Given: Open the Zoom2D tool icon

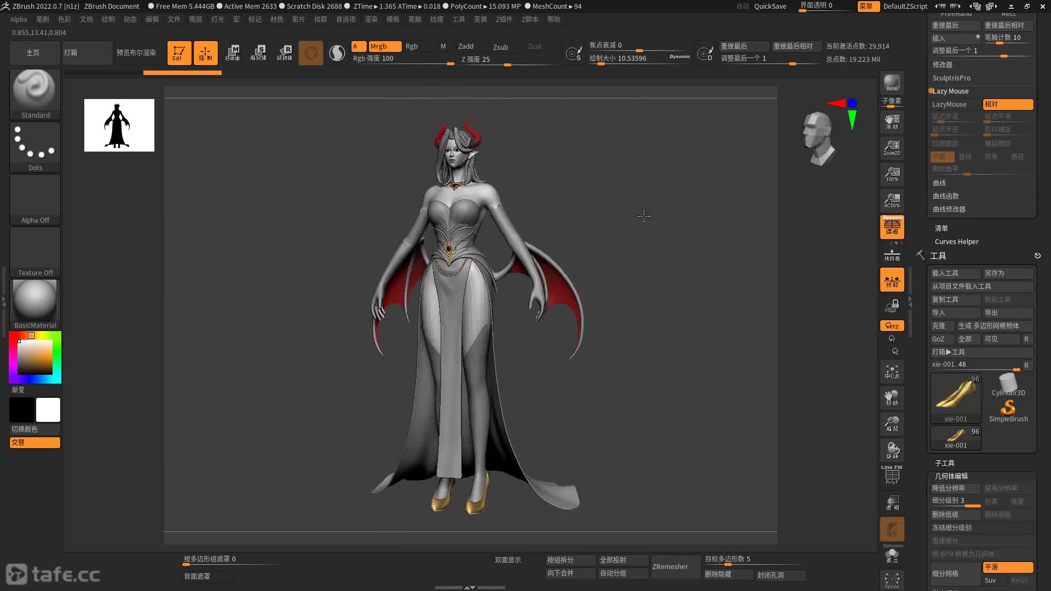Looking at the screenshot, I should (892, 148).
